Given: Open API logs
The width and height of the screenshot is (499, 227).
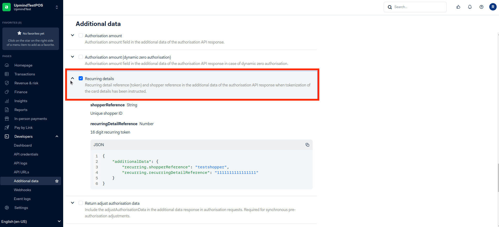Looking at the screenshot, I should [20, 163].
